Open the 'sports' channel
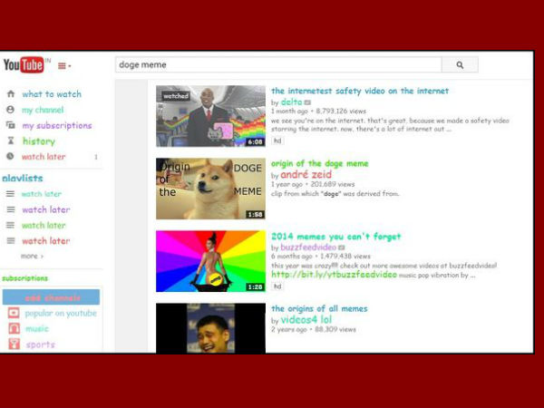The height and width of the screenshot is (408, 544). 40,345
